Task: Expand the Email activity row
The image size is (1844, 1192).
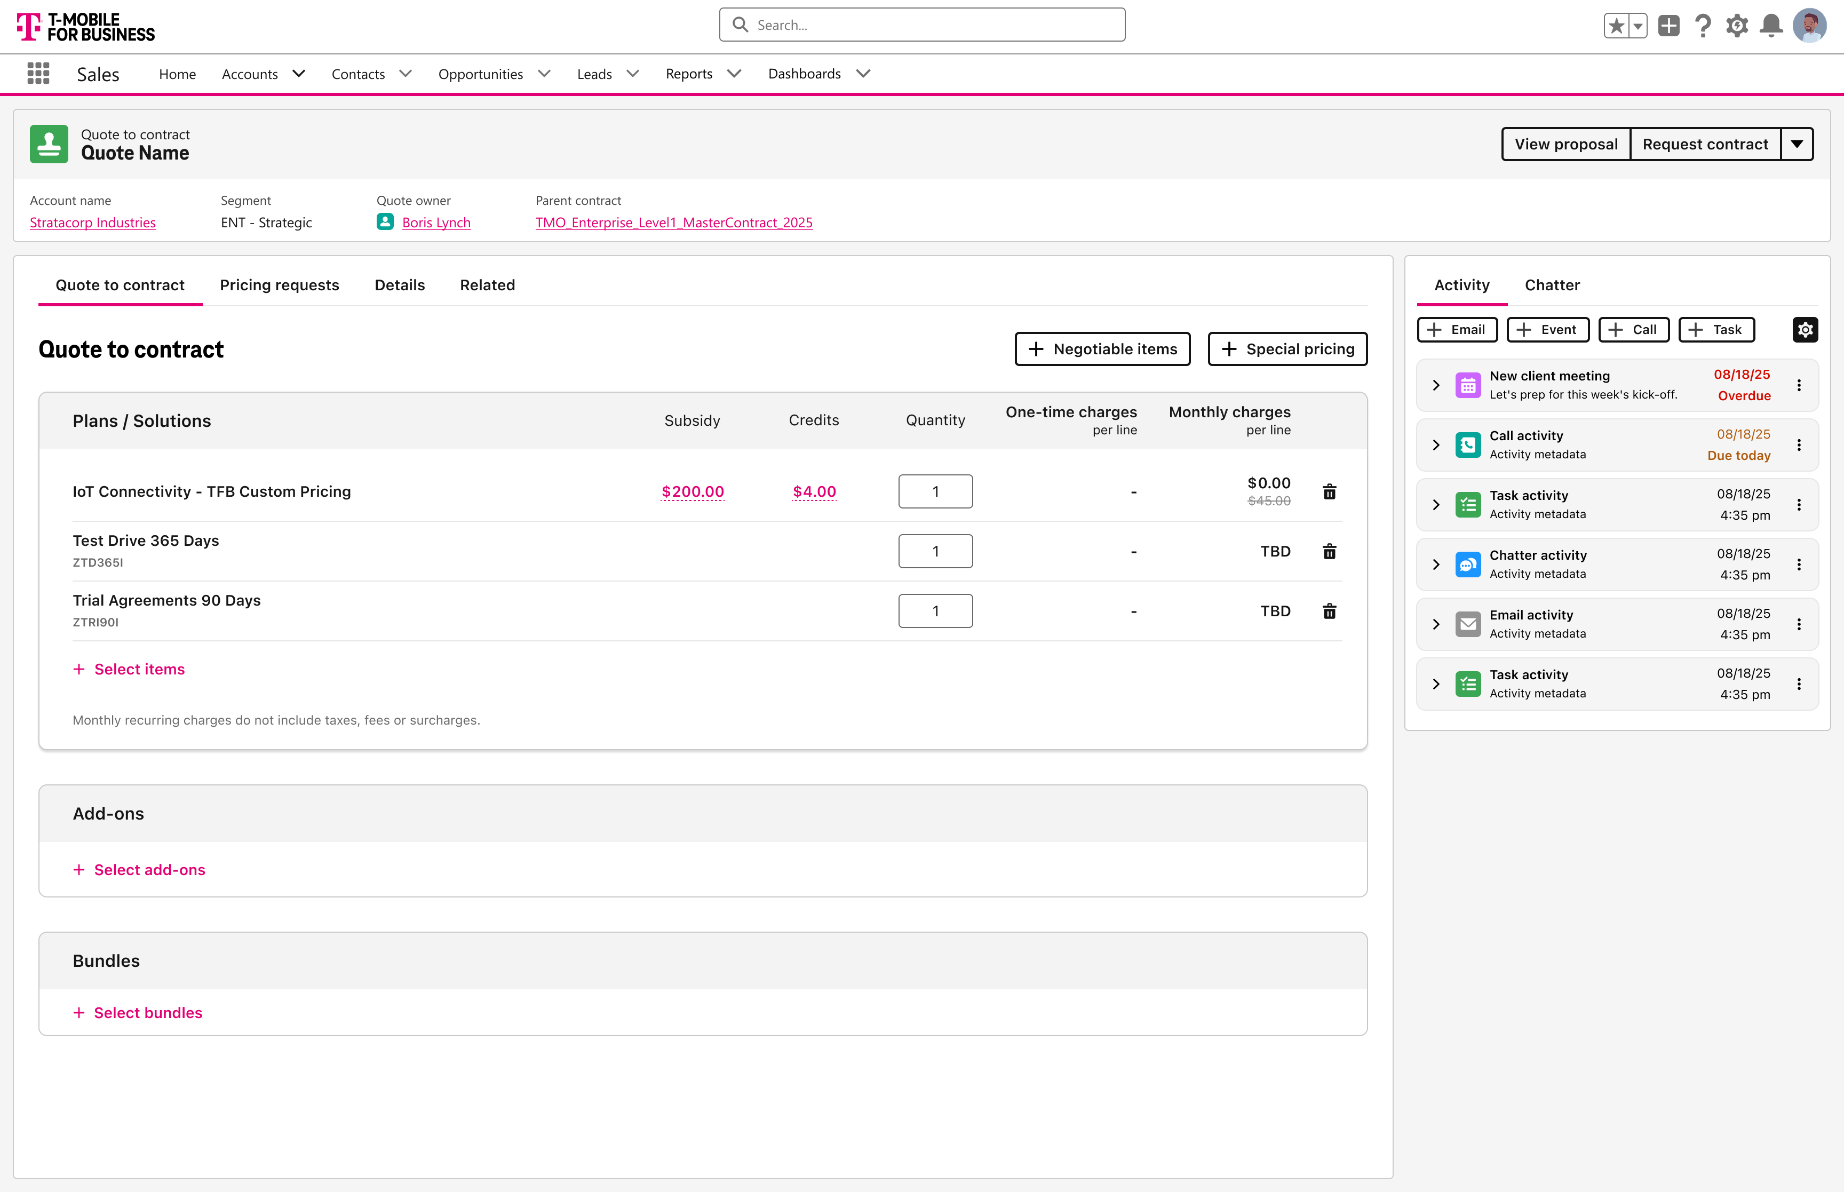Action: pyautogui.click(x=1436, y=624)
